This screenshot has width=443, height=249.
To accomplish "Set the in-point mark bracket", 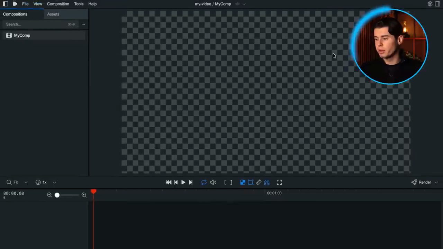I will coord(225,182).
